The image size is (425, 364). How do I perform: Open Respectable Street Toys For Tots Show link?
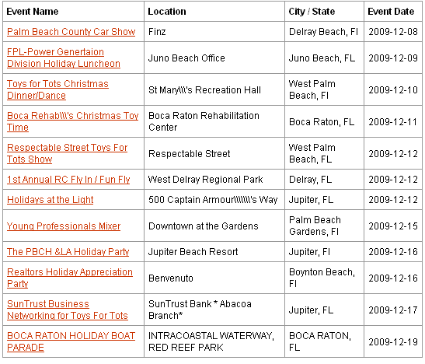68,153
